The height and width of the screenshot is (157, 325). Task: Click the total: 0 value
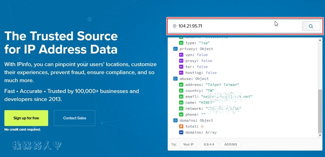(x=202, y=126)
